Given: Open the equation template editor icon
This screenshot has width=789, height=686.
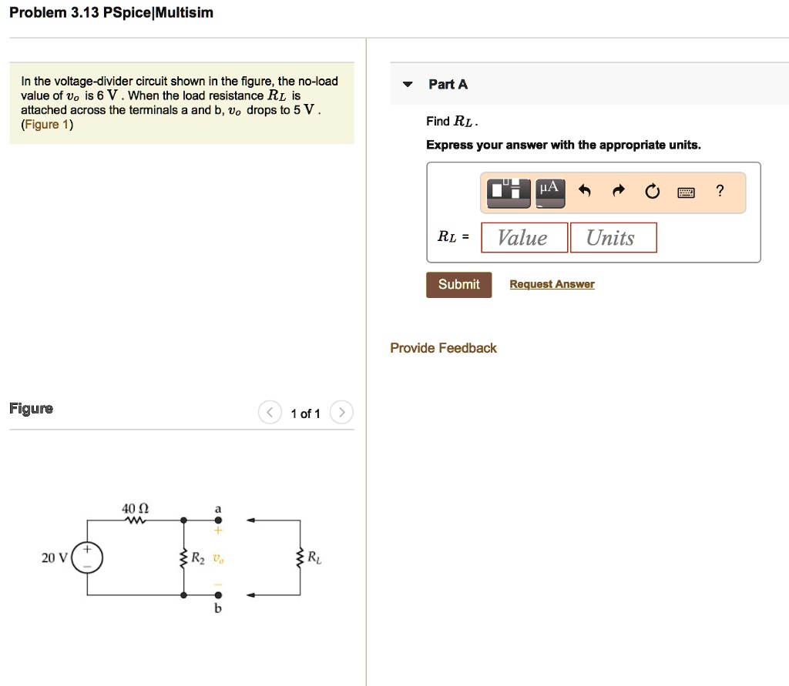Looking at the screenshot, I should coord(507,191).
